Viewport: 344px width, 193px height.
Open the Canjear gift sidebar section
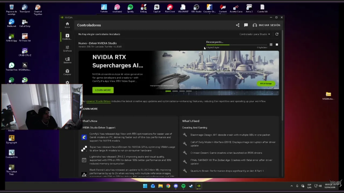point(67,72)
